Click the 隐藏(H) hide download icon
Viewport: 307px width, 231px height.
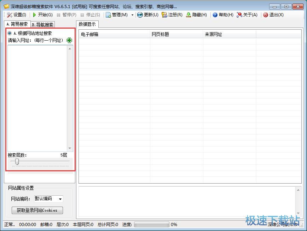click(189, 15)
